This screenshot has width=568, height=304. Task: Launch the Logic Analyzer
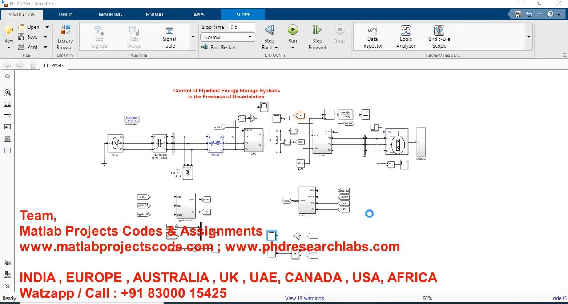point(406,31)
